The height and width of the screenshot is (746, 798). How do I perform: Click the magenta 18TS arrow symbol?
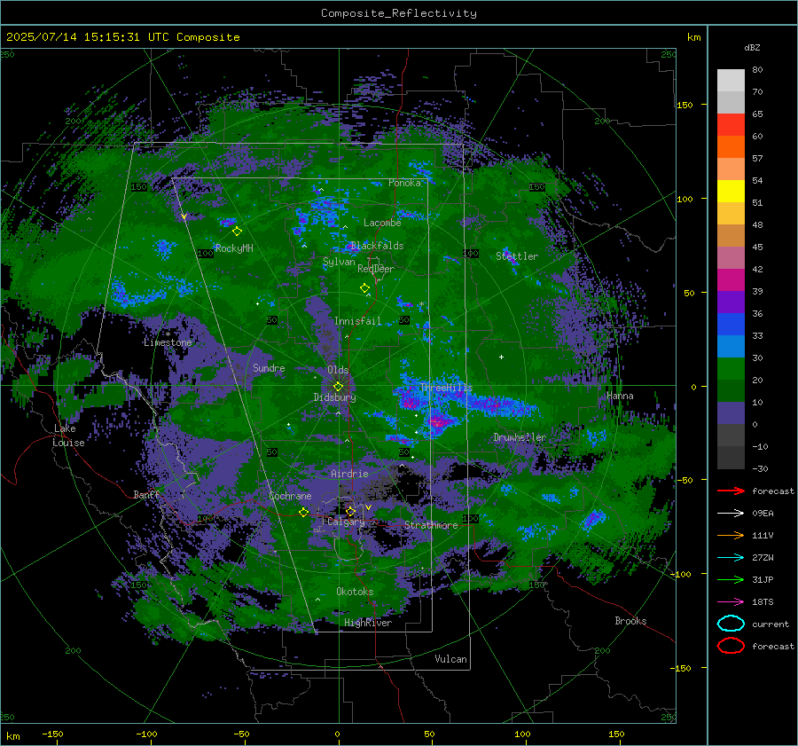731,602
